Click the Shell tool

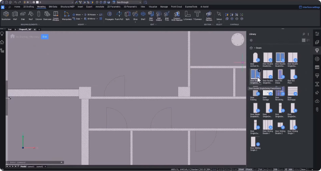143,16
